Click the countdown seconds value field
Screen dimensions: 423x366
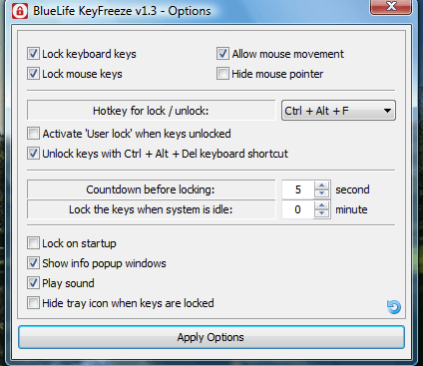click(x=298, y=189)
